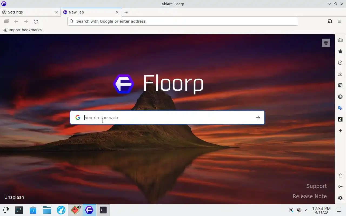
Task: Open the Downloads sidebar panel
Action: click(x=340, y=74)
